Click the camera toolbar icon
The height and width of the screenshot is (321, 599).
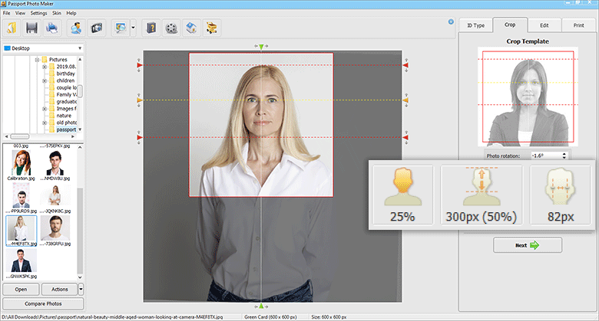[97, 28]
